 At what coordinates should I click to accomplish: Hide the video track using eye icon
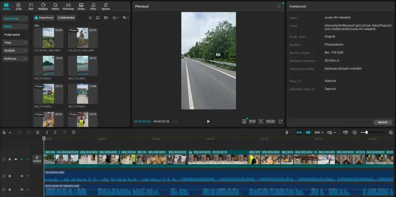[16, 159]
